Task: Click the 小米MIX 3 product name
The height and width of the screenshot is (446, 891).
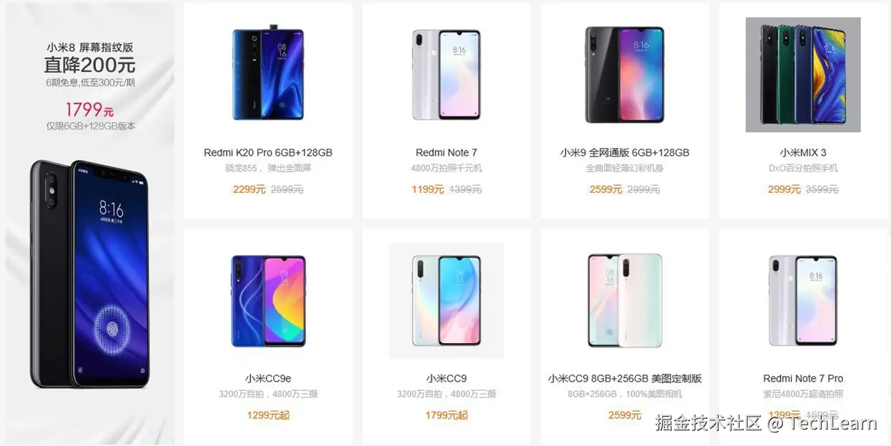Action: (803, 152)
